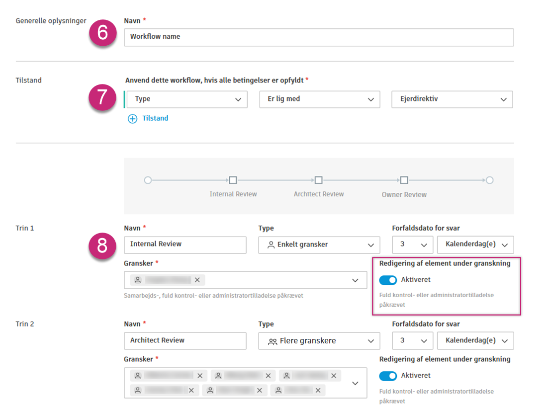This screenshot has height=407, width=545.
Task: Remove the first reviewer chip in Trin 2
Action: [200, 376]
